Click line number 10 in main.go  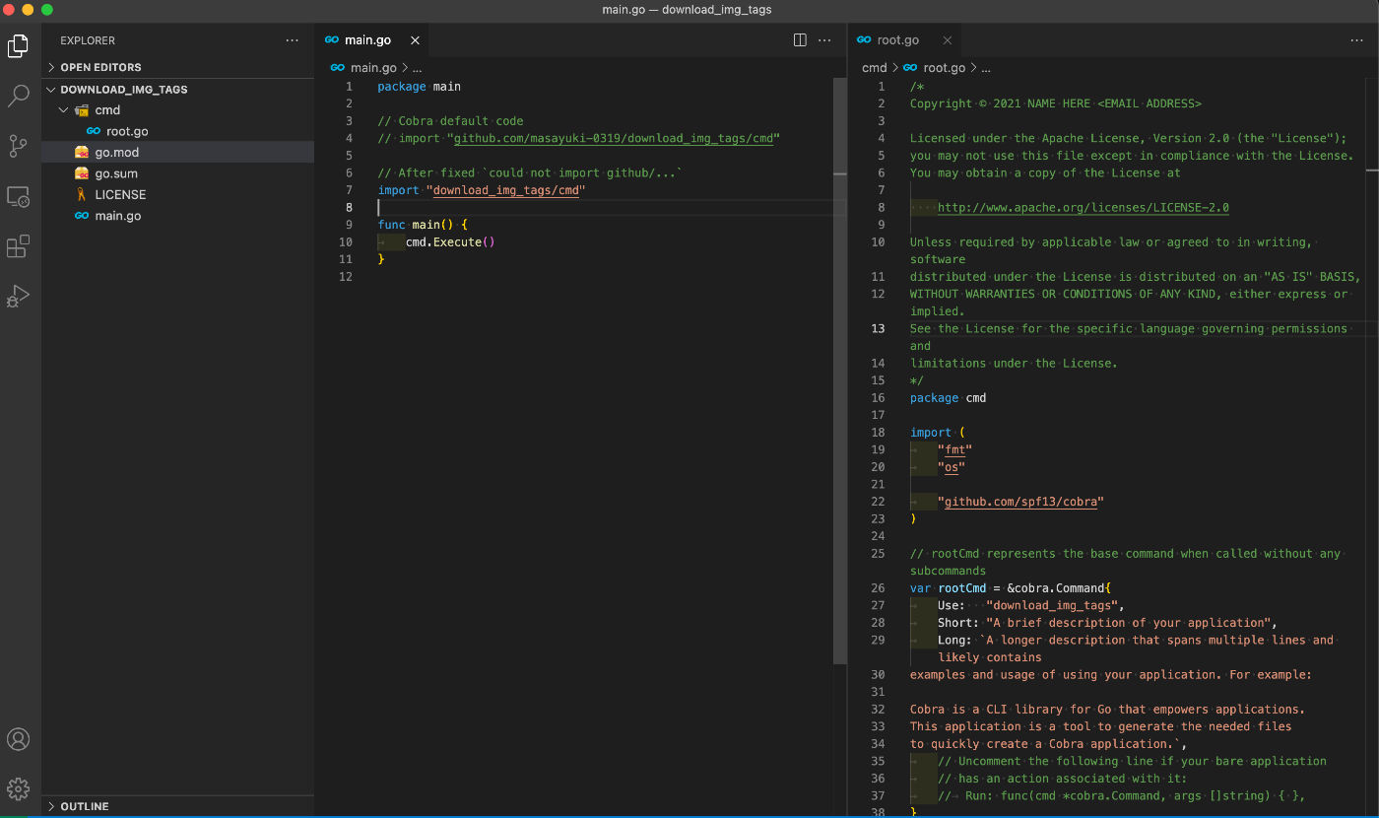click(x=345, y=242)
